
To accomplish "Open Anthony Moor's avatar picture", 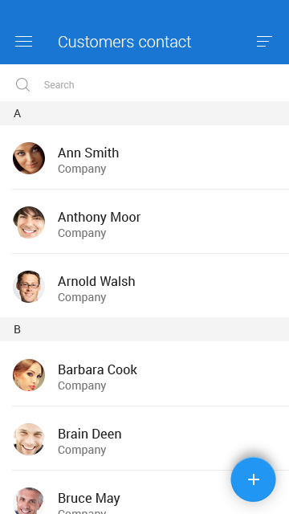I will tap(29, 222).
